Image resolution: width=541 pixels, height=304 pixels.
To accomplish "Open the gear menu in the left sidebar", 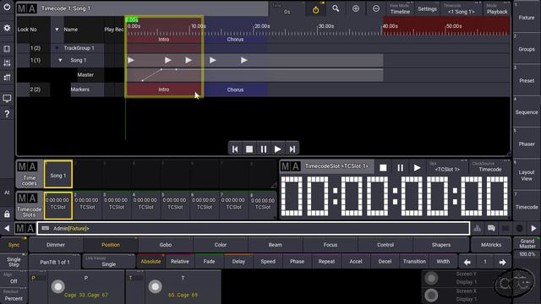I will 7,28.
